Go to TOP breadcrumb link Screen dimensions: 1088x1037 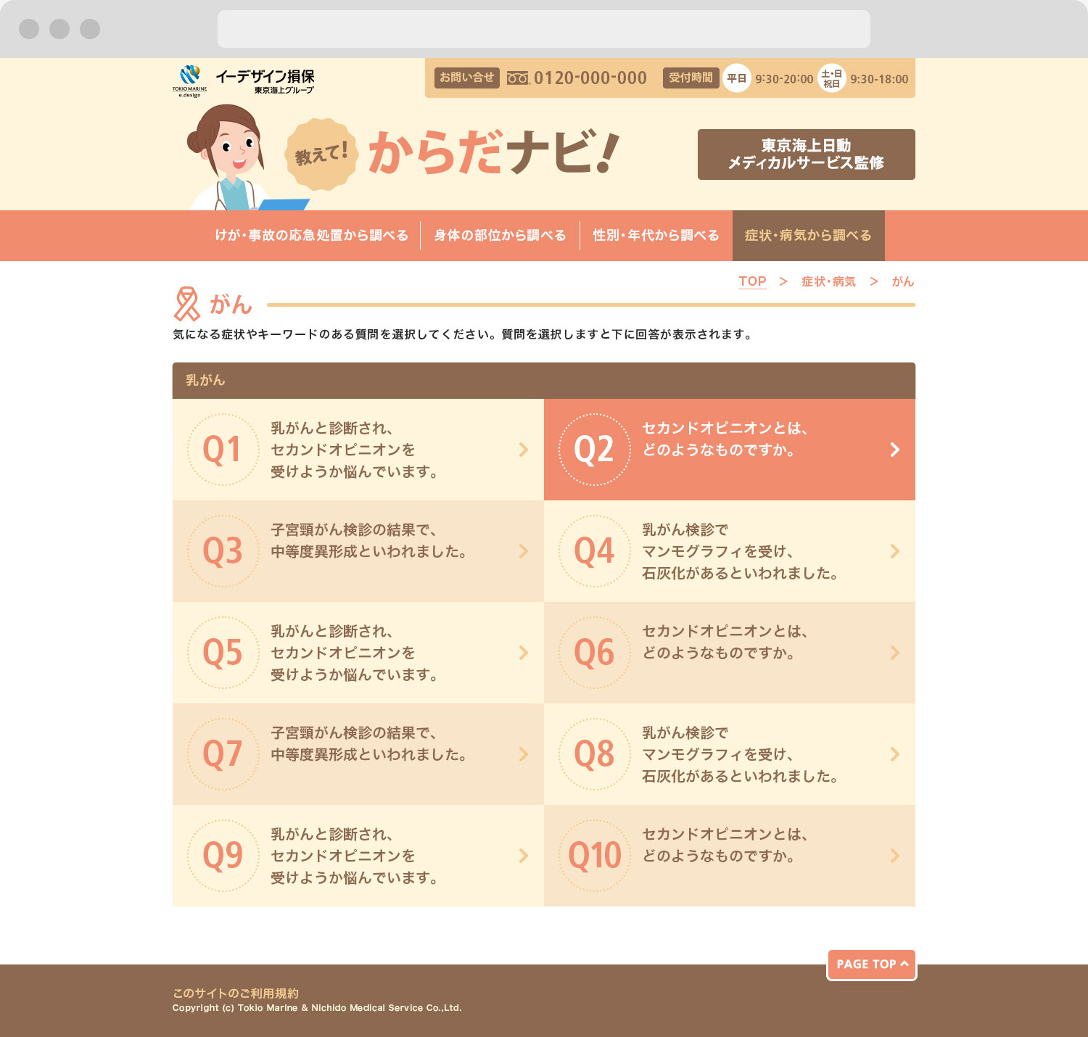[752, 281]
